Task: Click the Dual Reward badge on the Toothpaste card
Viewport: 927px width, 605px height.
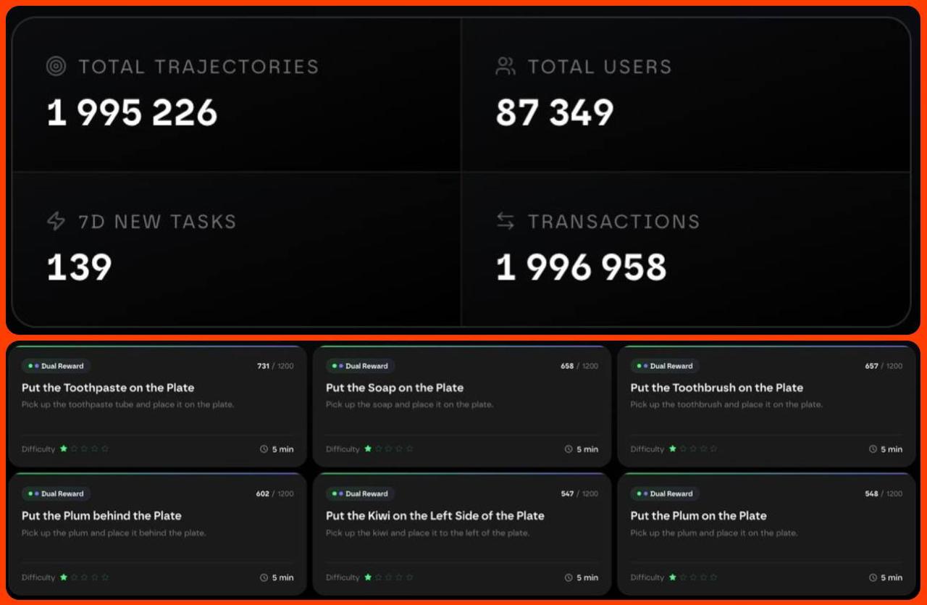Action: 56,366
